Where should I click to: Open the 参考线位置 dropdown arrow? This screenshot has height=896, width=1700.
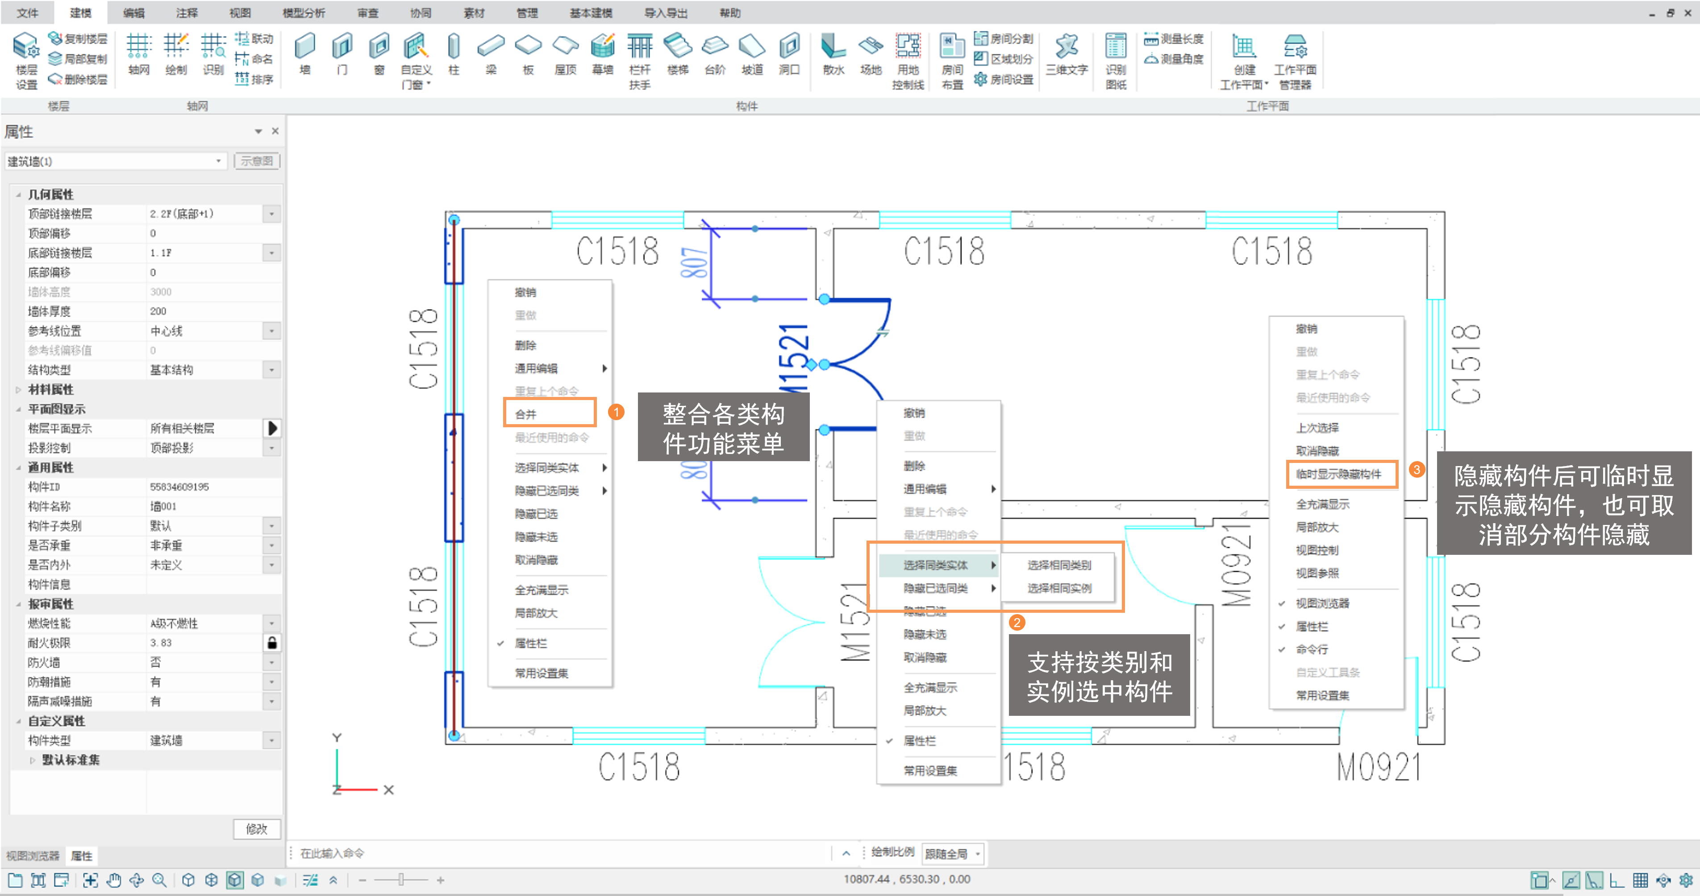(x=271, y=331)
